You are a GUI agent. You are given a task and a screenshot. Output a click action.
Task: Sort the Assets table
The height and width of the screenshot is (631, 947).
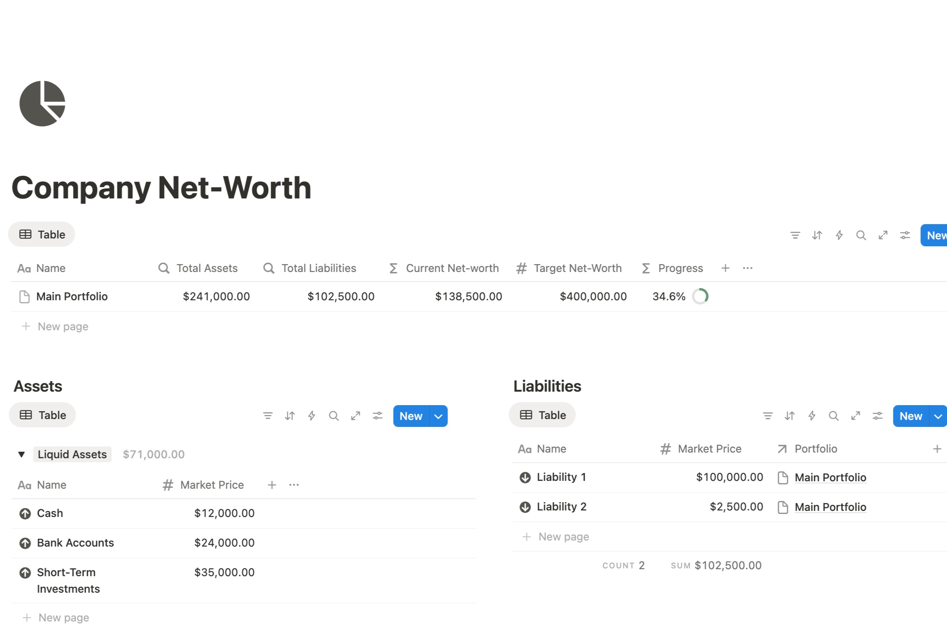click(290, 416)
